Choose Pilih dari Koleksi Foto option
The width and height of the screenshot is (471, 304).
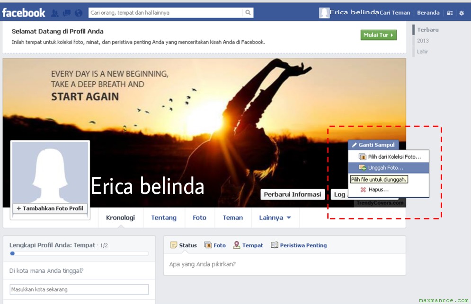click(390, 157)
